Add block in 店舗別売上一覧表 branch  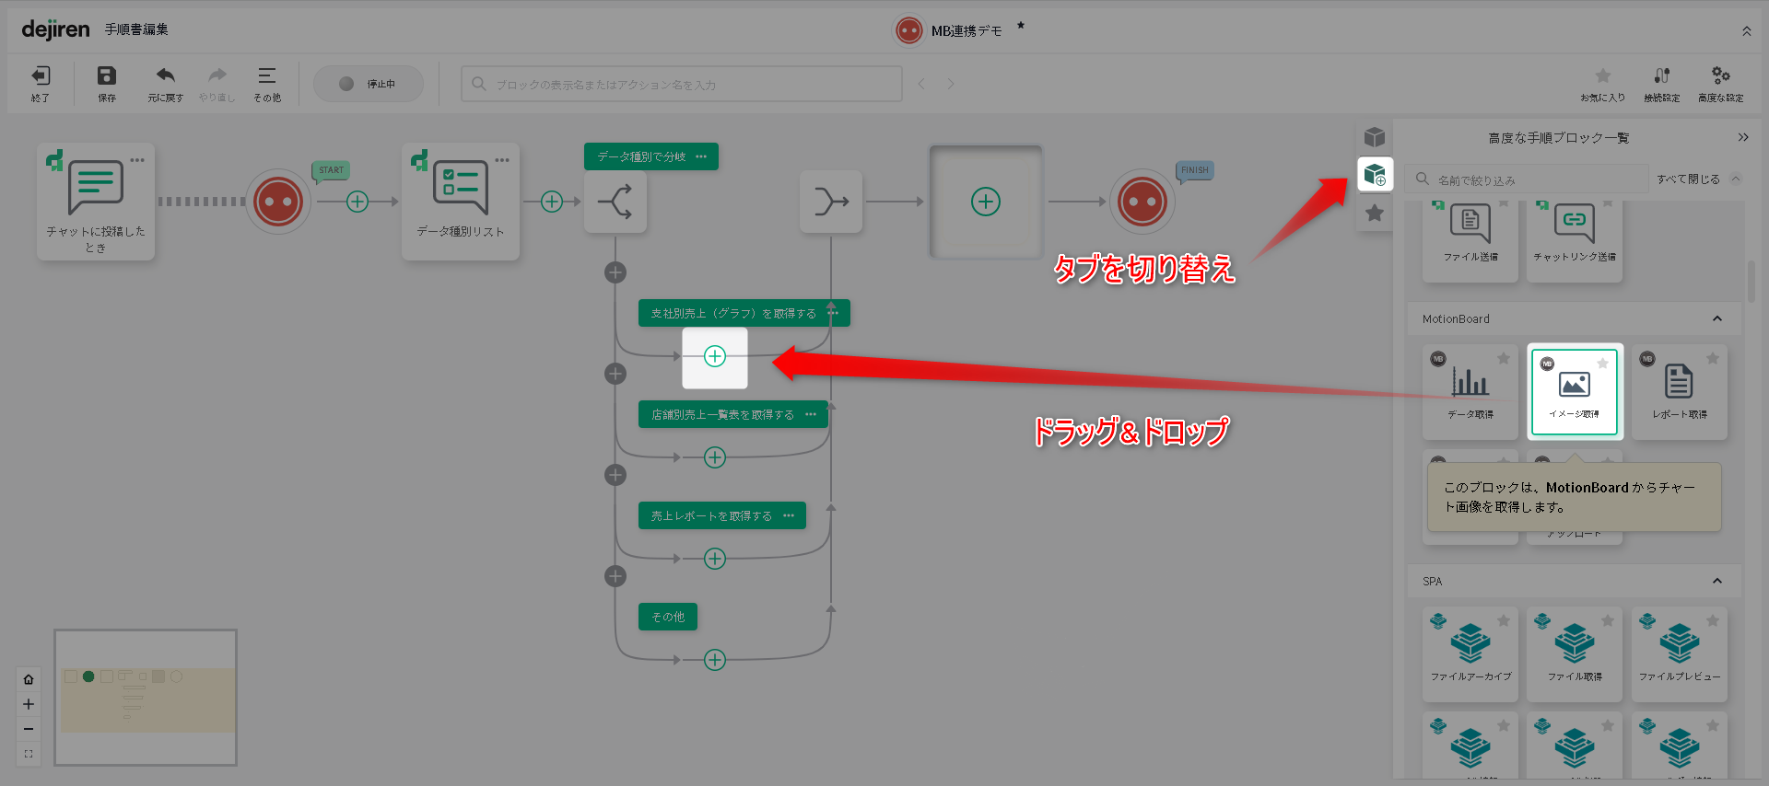tap(715, 457)
